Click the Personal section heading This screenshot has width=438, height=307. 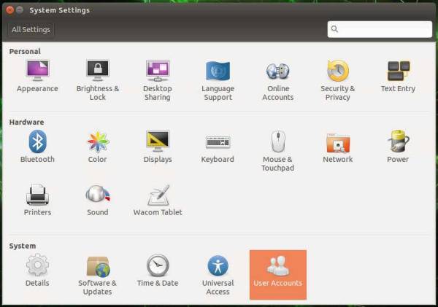click(x=25, y=51)
